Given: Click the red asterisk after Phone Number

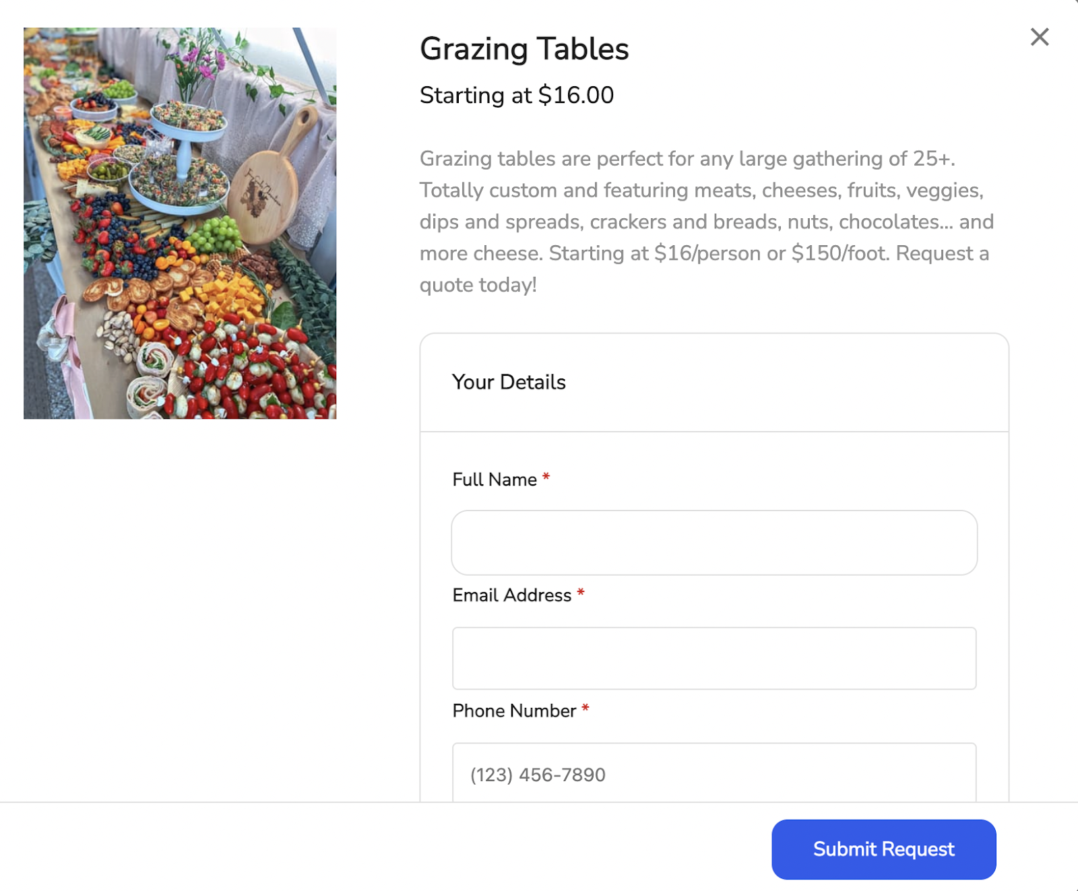Looking at the screenshot, I should [585, 708].
